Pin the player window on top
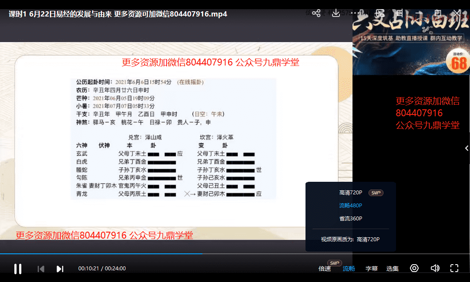The height and width of the screenshot is (282, 470). coord(399,13)
